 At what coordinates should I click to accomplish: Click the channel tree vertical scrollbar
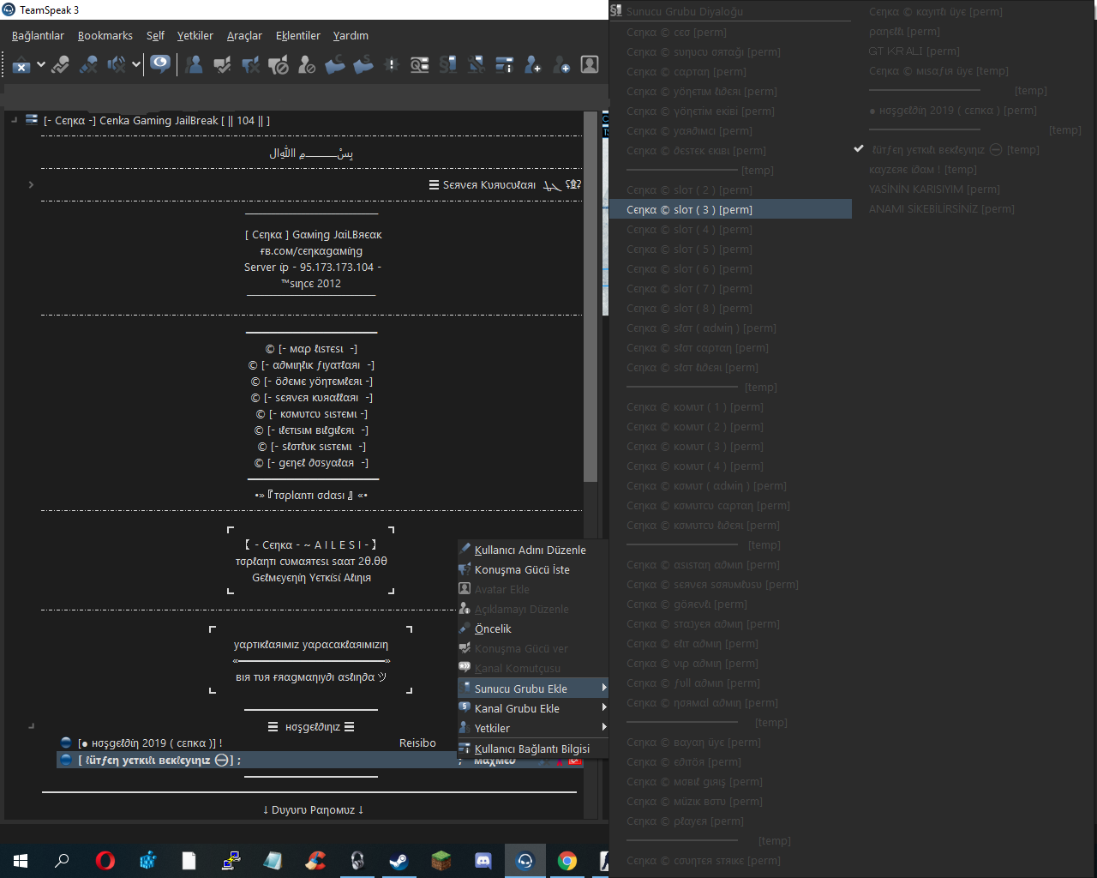click(590, 298)
